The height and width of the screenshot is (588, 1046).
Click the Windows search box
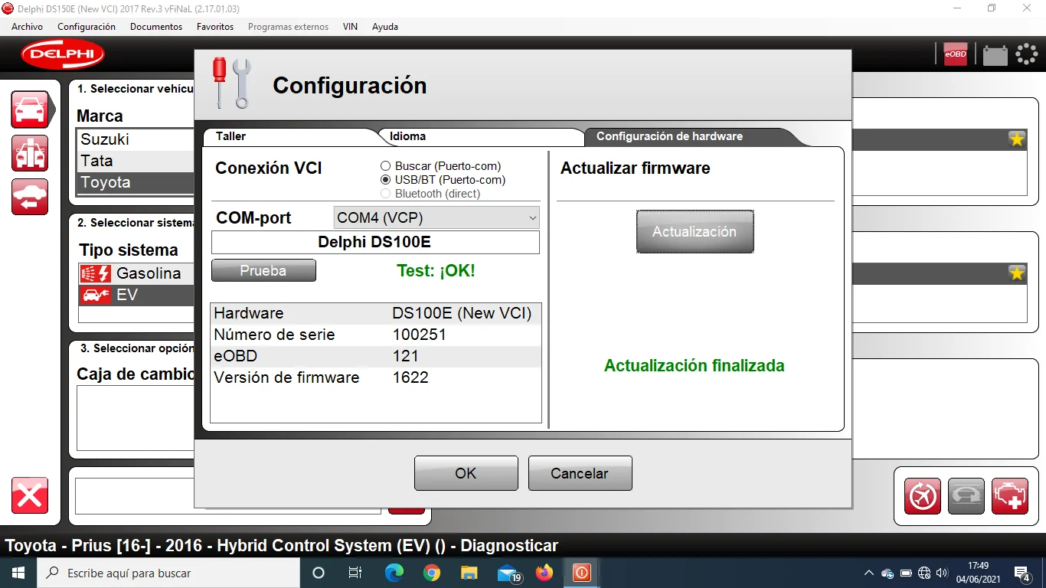pyautogui.click(x=168, y=573)
